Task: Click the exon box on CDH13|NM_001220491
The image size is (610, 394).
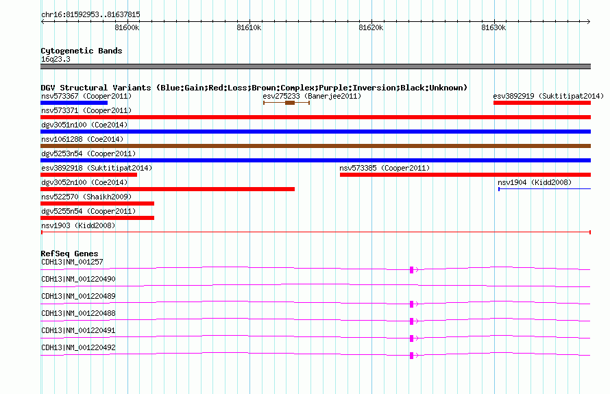Action: (412, 338)
